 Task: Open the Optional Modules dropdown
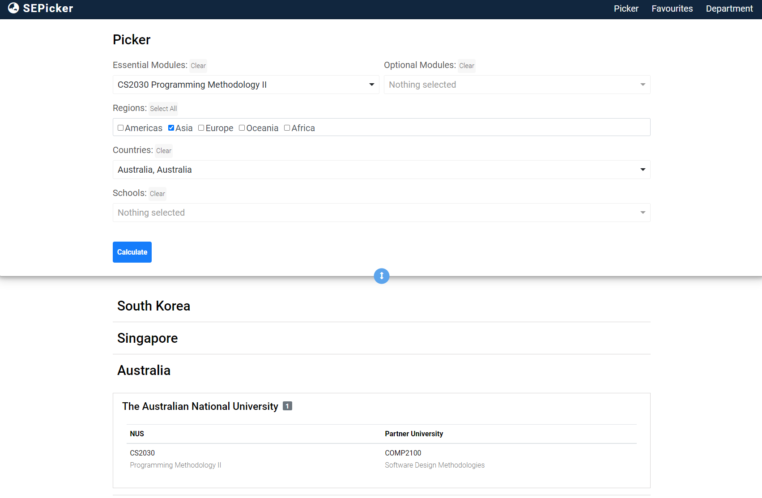tap(517, 85)
